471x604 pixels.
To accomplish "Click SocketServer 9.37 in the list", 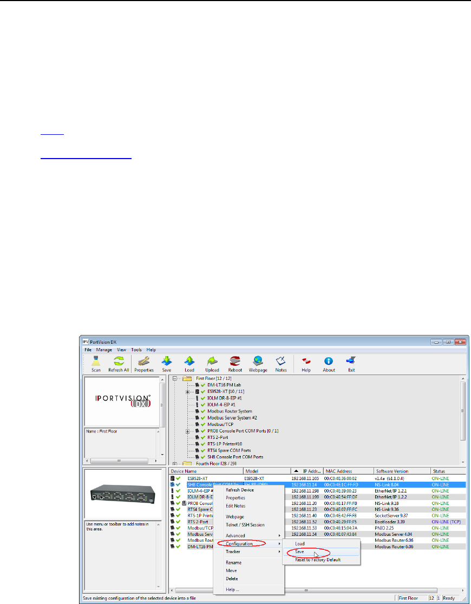I will point(391,515).
